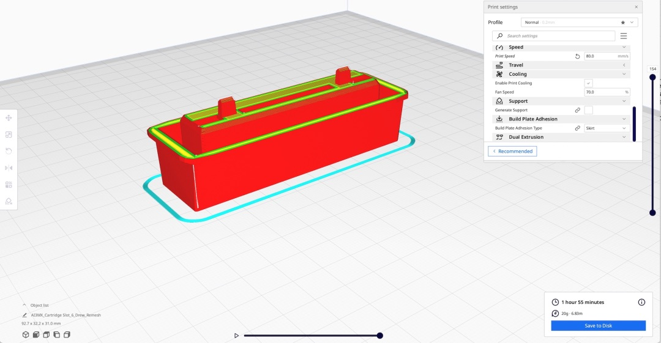The image size is (661, 343).
Task: Collapse the Cooling settings category
Action: (x=624, y=74)
